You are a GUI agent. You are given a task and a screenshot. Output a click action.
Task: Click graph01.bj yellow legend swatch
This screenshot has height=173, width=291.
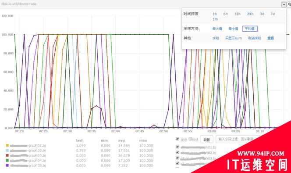[7, 145]
